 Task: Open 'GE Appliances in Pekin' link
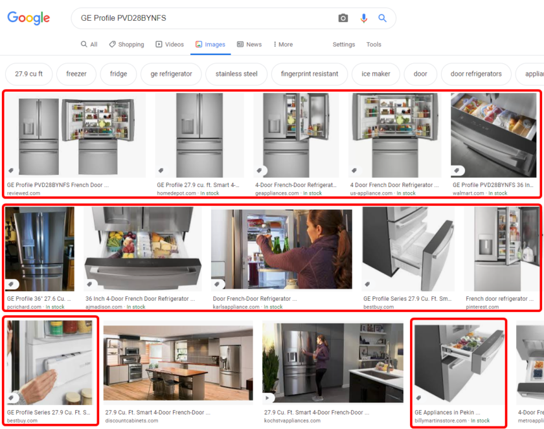[x=448, y=412]
